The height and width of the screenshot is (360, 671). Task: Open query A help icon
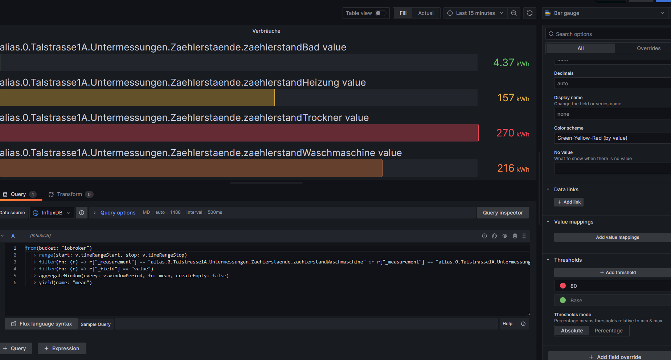click(x=484, y=236)
